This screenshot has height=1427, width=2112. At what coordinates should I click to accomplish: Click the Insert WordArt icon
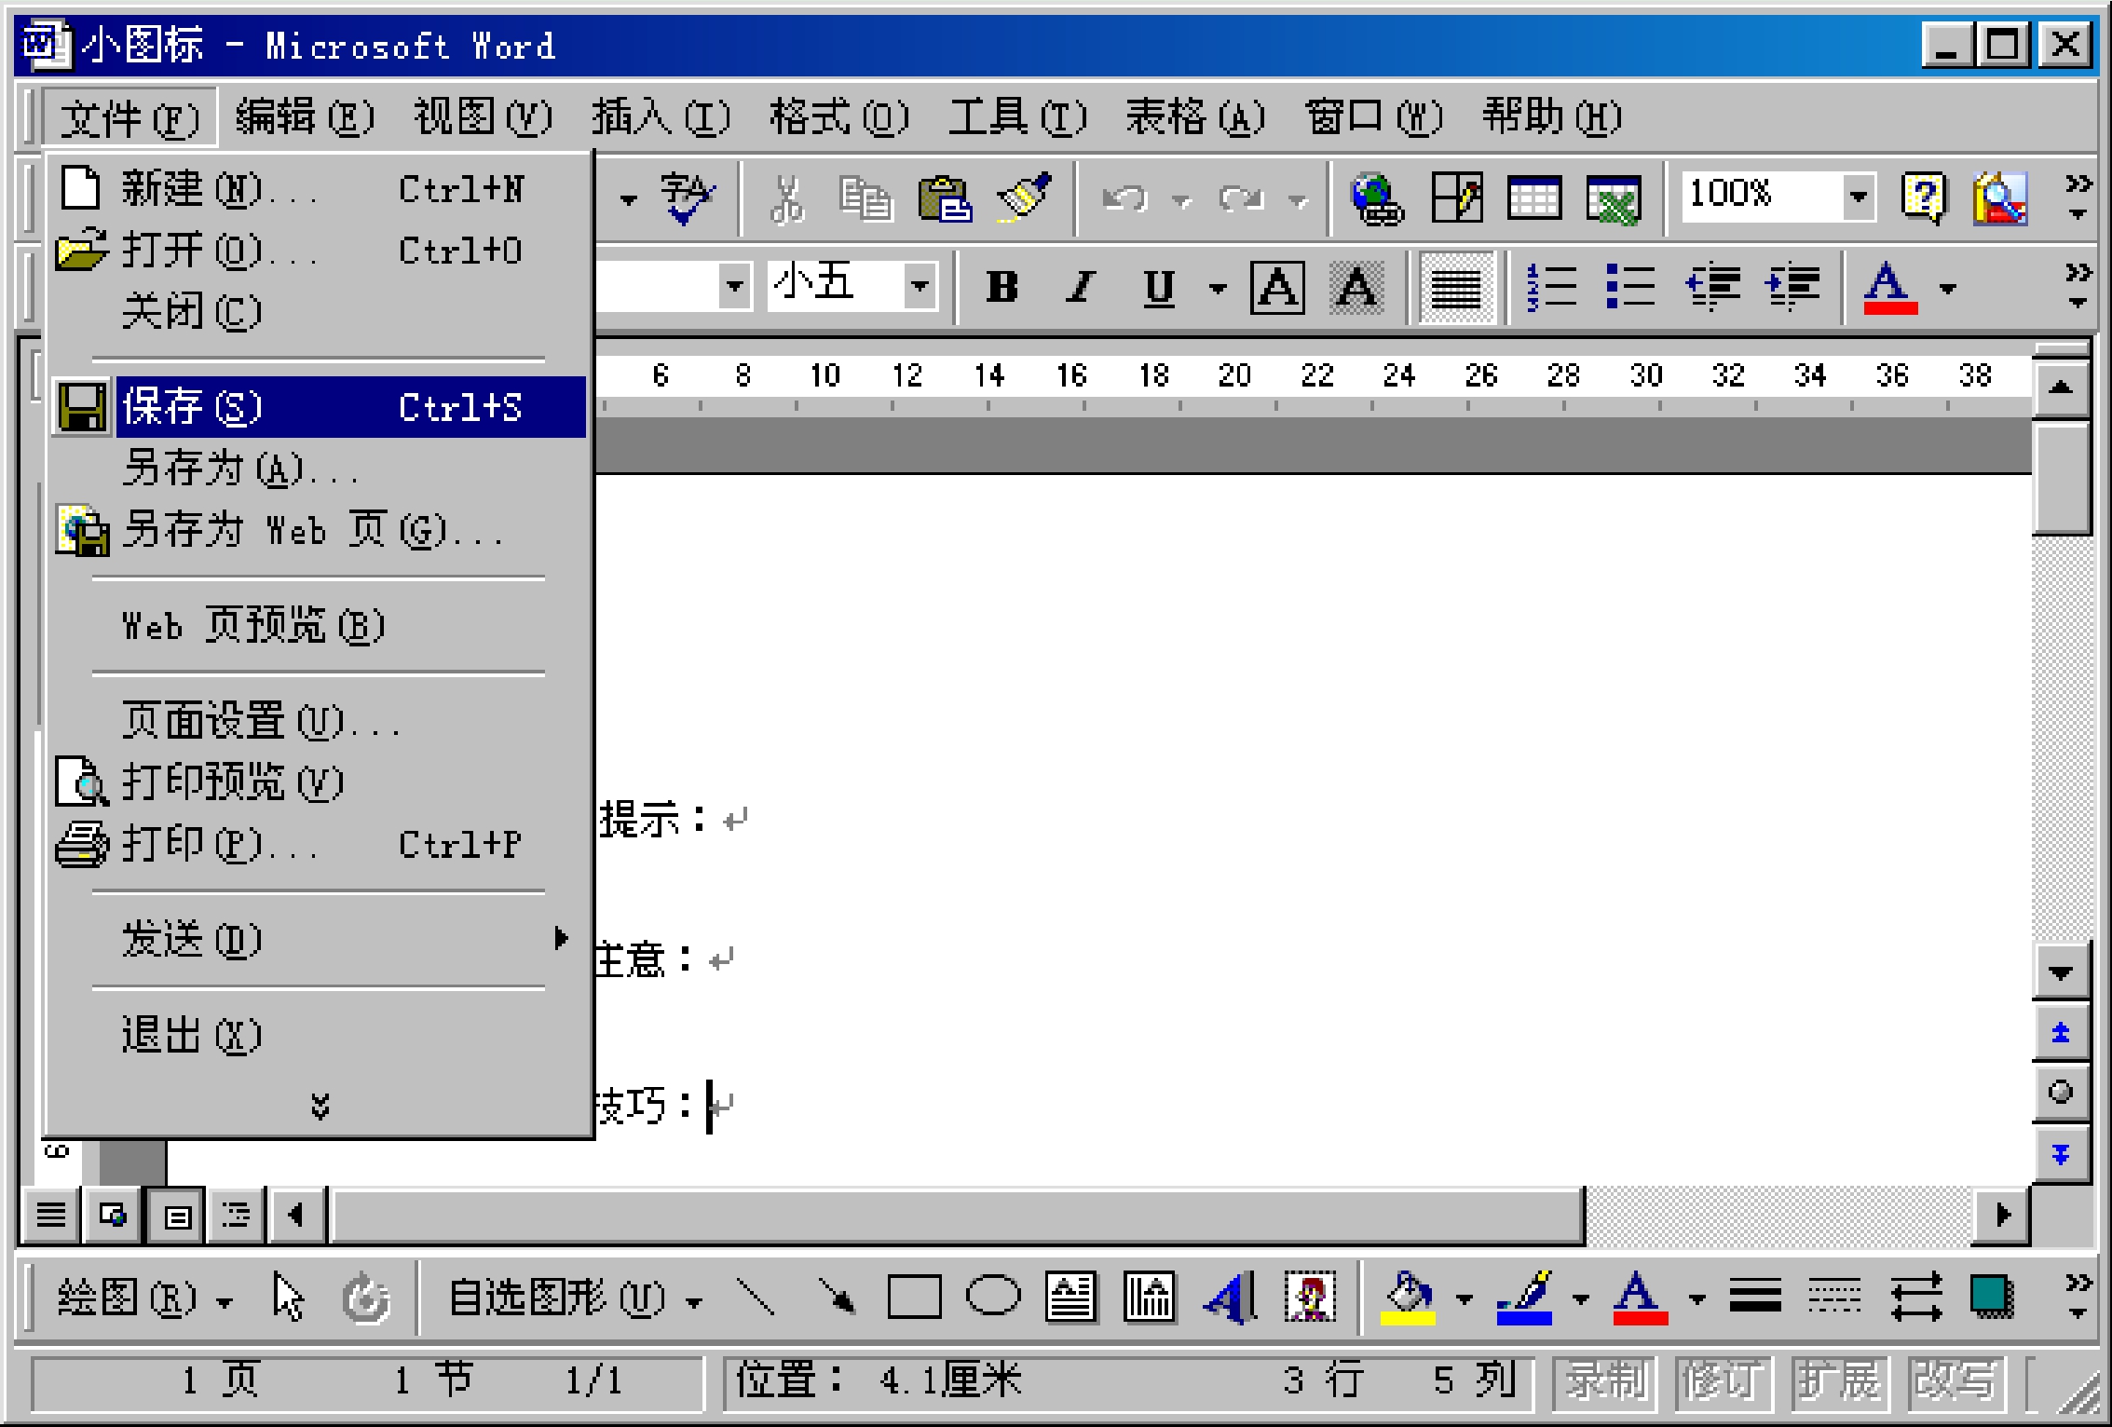point(1230,1297)
